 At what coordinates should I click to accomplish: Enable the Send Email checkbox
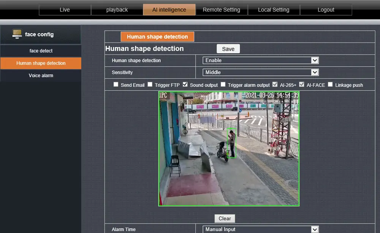click(x=116, y=84)
